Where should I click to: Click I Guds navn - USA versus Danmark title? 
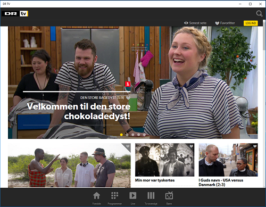(x=221, y=183)
